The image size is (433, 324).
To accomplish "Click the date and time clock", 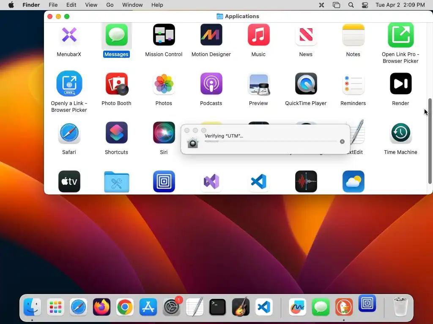I will [x=400, y=5].
